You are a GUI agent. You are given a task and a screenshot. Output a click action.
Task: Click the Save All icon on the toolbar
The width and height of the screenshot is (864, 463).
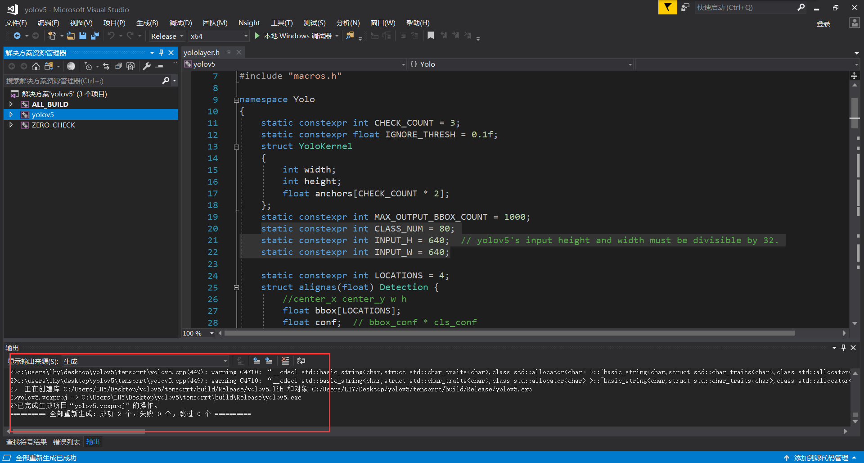(x=94, y=36)
